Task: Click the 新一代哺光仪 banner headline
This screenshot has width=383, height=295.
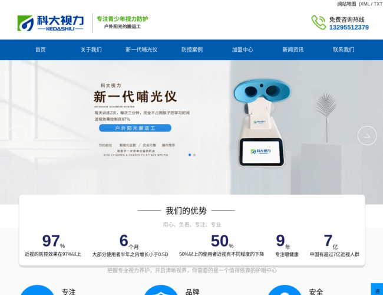Action: (135, 97)
